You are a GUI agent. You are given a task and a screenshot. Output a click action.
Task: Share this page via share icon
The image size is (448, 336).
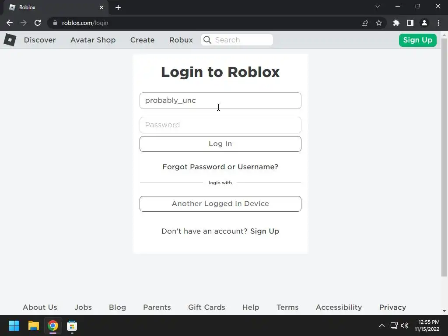[365, 23]
